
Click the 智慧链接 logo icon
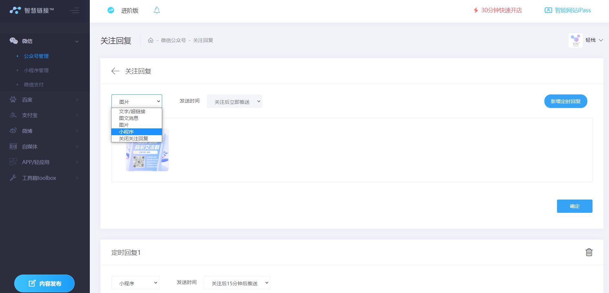pos(15,10)
